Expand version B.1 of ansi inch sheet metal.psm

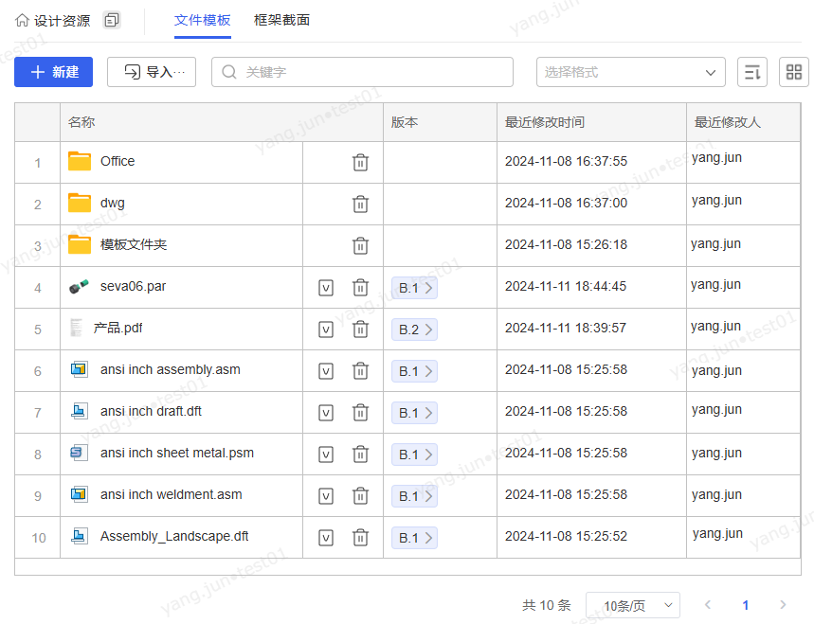[x=414, y=455]
